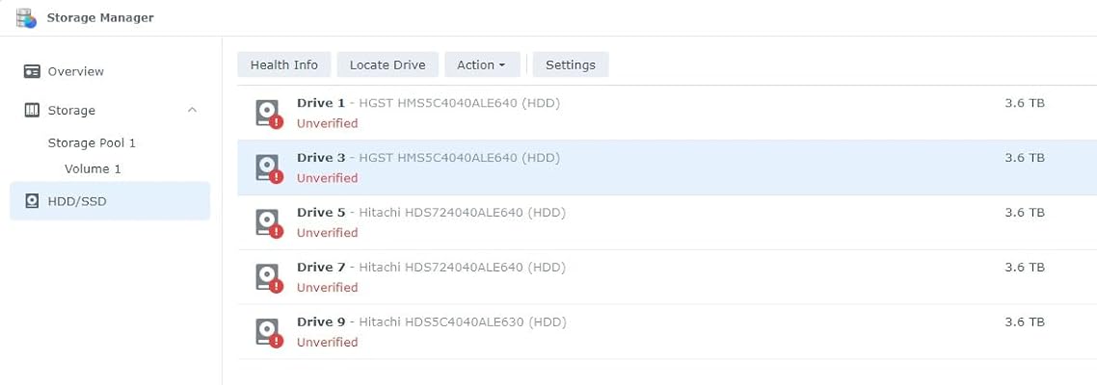Select Volume 1 in sidebar

[93, 168]
